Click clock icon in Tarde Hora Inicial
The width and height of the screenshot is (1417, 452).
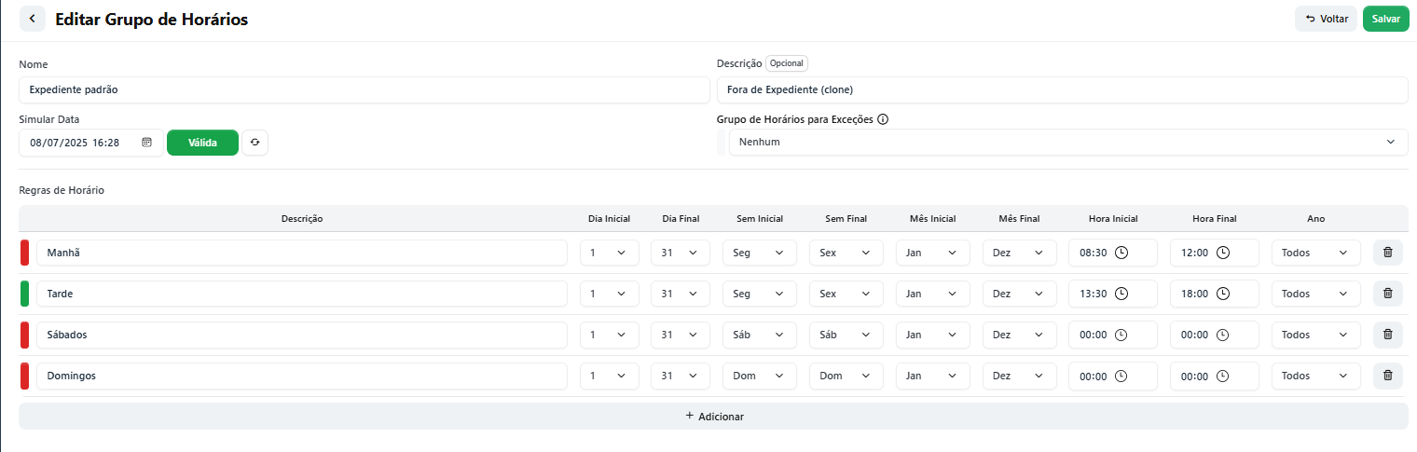pos(1121,294)
